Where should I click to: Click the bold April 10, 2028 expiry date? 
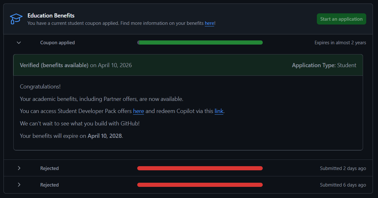(105, 136)
